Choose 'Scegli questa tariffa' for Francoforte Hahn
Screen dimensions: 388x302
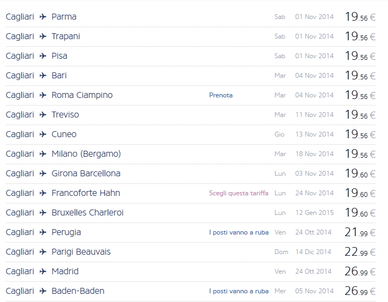click(x=238, y=193)
